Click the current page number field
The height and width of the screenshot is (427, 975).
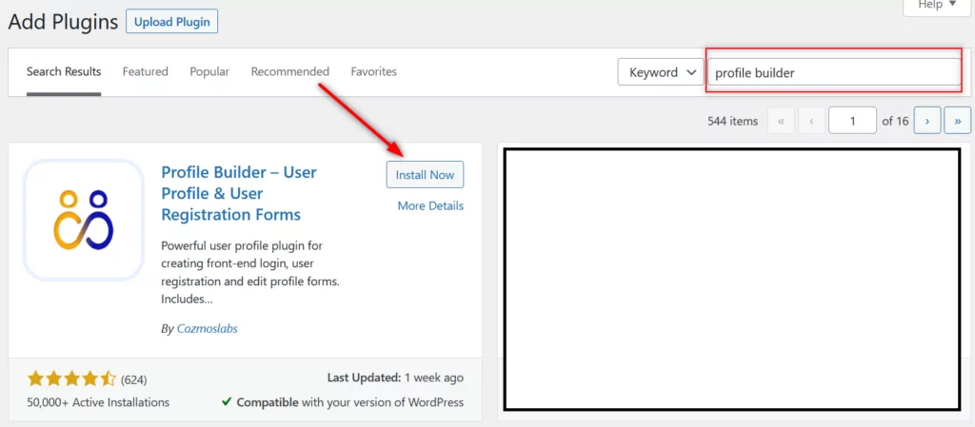tap(852, 121)
